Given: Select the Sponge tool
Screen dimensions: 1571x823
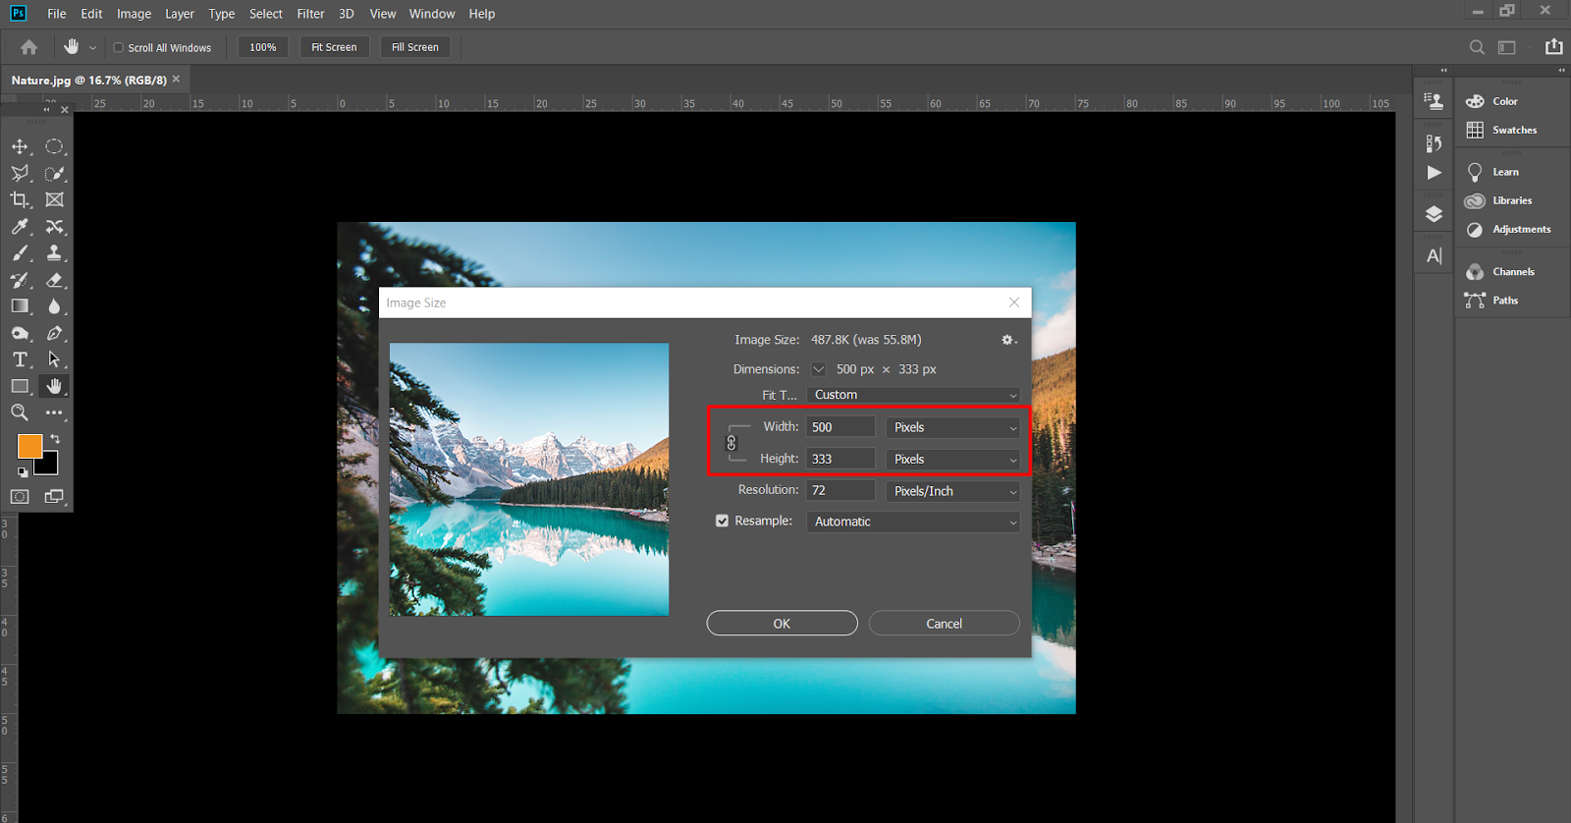Looking at the screenshot, I should (20, 333).
